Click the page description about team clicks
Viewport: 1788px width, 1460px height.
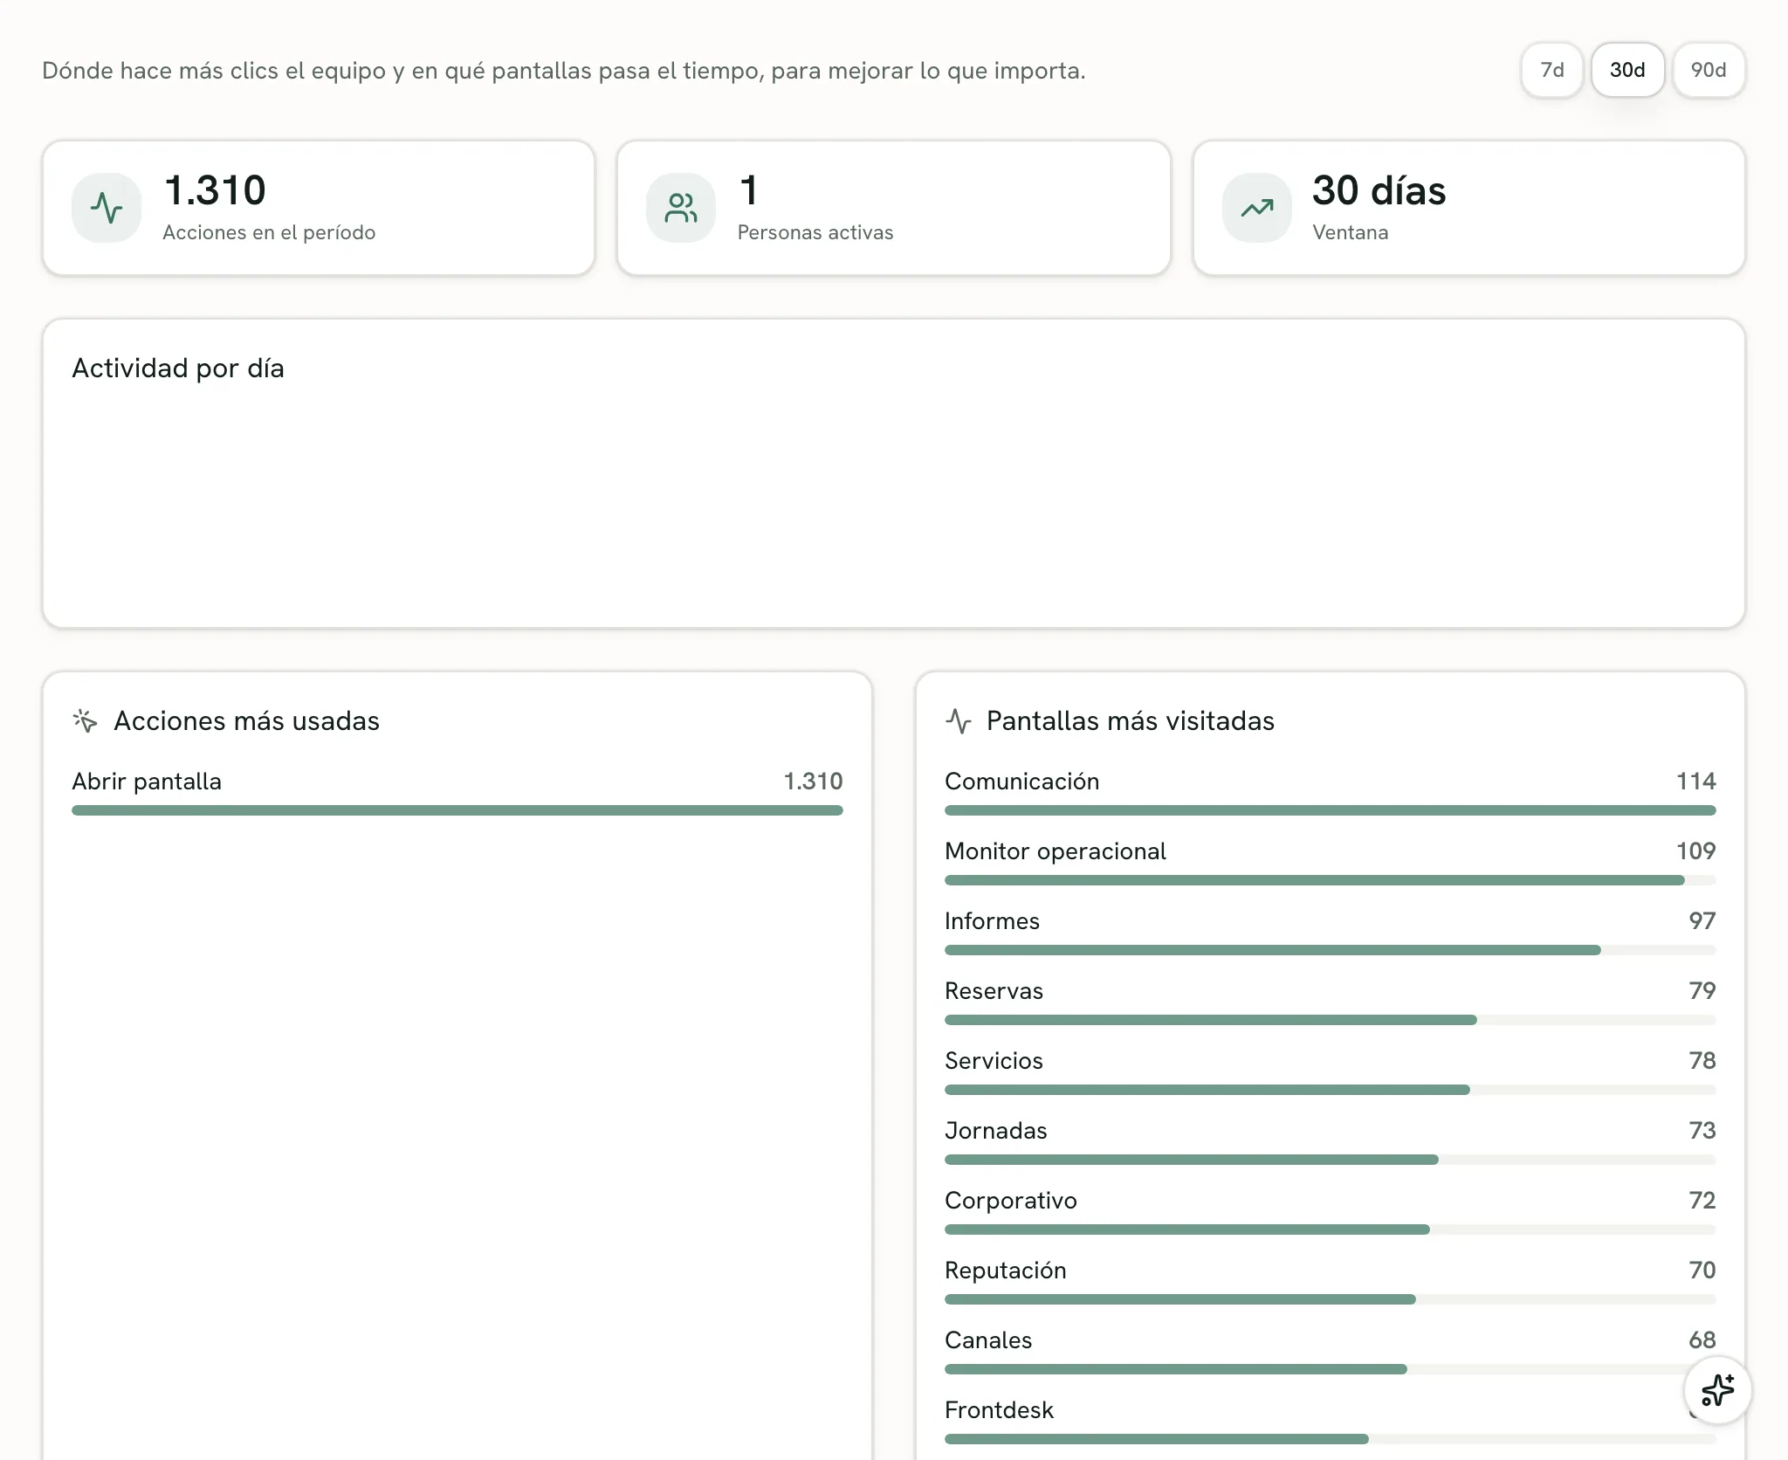[x=564, y=71]
